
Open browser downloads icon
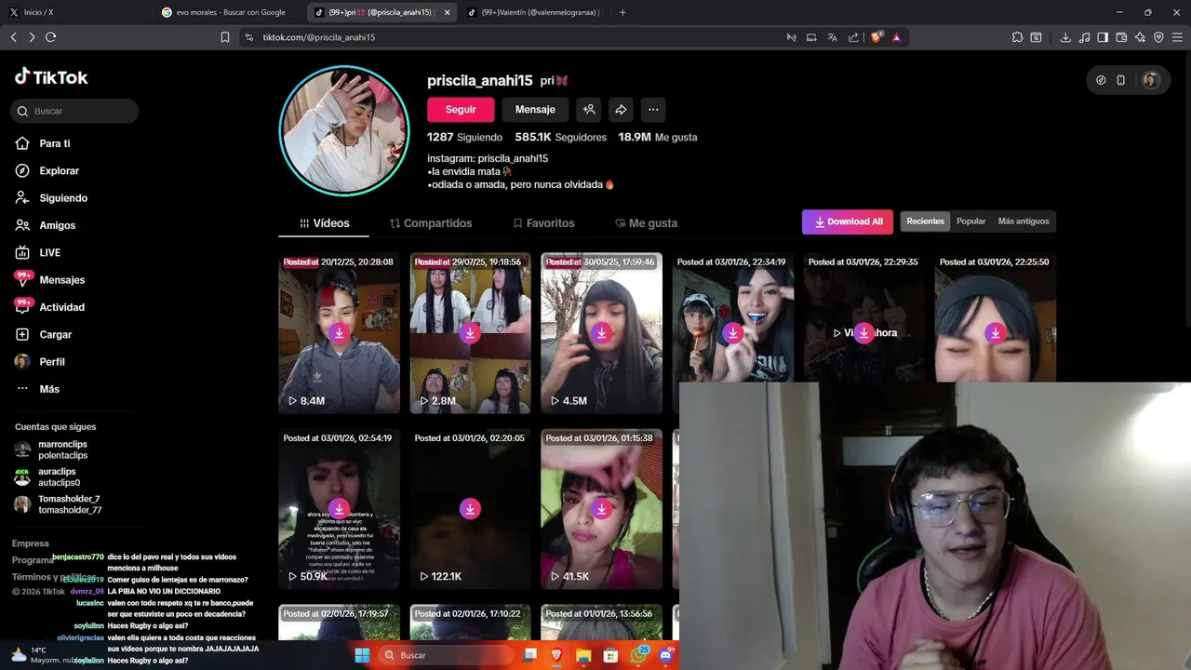[1065, 37]
